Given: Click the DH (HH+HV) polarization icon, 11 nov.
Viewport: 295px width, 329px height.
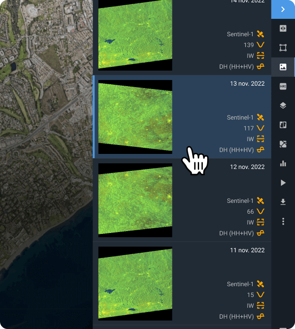Looking at the screenshot, I should 261,316.
